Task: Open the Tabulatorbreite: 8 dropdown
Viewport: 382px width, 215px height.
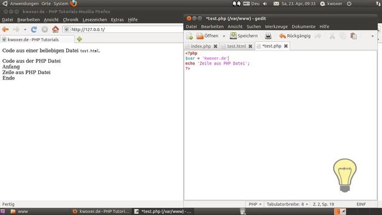Action: click(287, 204)
